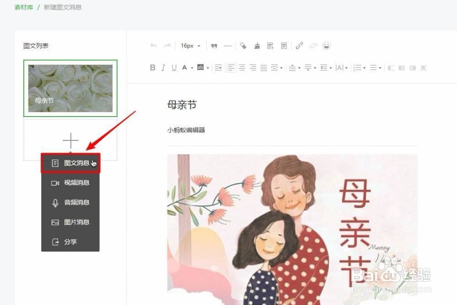Align text left

[x=231, y=68]
